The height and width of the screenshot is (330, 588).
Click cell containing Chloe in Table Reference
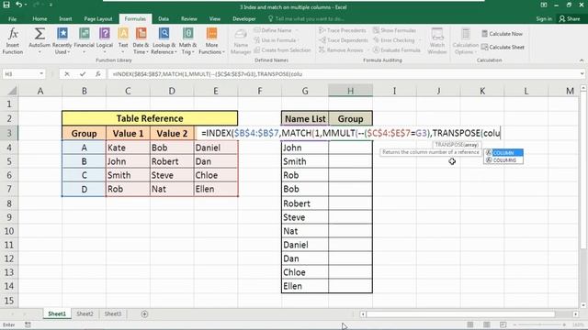pos(216,175)
